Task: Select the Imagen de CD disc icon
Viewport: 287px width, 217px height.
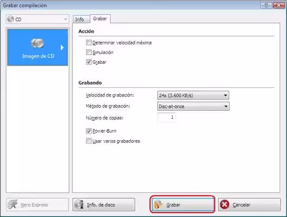Action: pyautogui.click(x=37, y=43)
